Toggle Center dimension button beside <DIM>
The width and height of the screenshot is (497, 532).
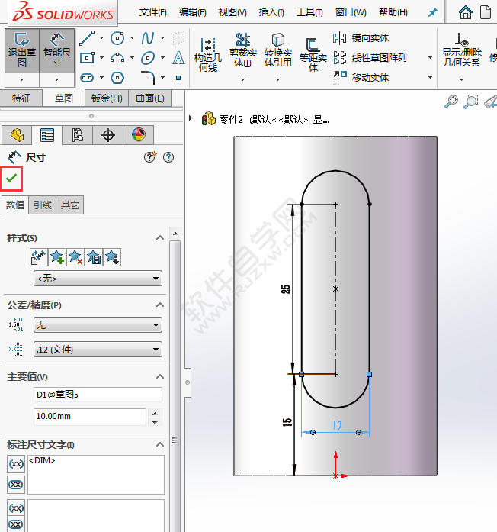coord(16,485)
